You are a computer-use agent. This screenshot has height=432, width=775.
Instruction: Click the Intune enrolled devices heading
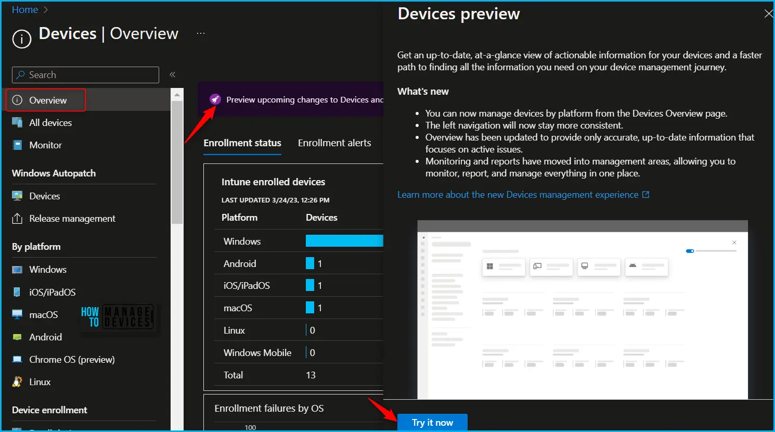273,182
